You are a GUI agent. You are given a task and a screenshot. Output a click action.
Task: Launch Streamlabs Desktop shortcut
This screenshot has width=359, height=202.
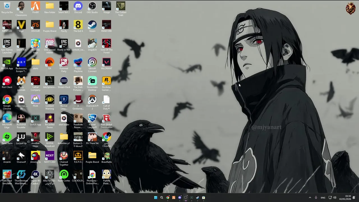(x=92, y=84)
